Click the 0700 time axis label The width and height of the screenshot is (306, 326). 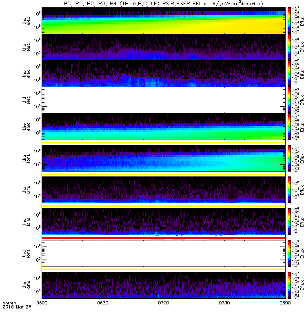tap(164, 303)
